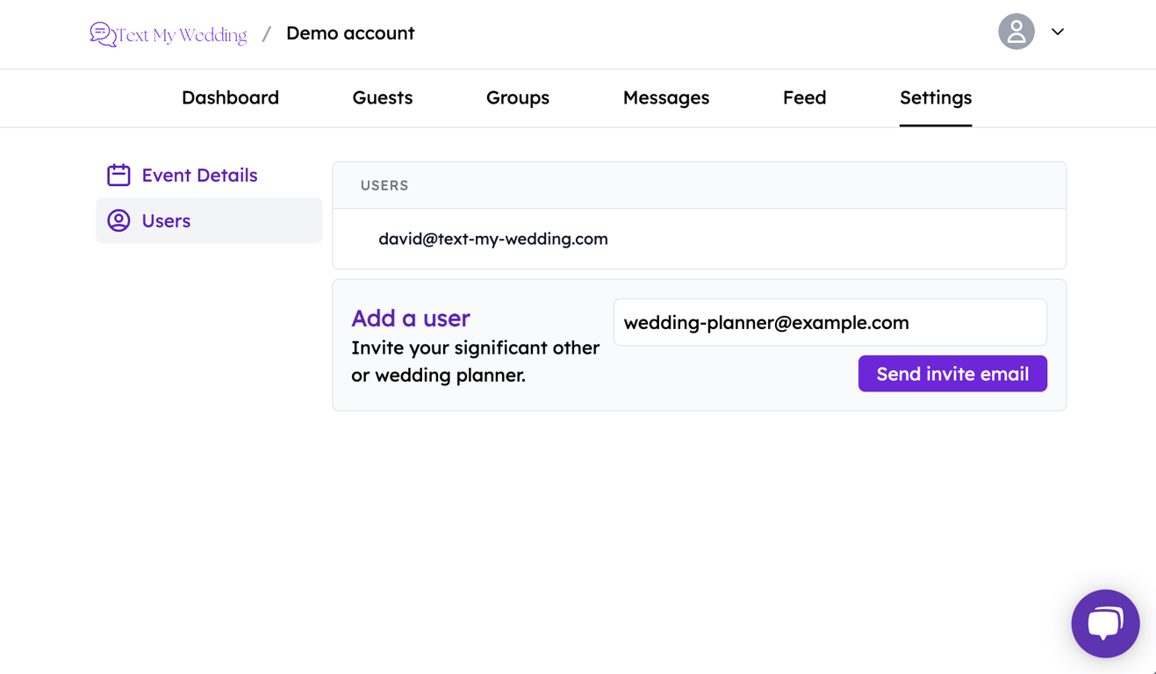Select the david@text-my-wedding.com user entry
The height and width of the screenshot is (674, 1156).
click(492, 239)
